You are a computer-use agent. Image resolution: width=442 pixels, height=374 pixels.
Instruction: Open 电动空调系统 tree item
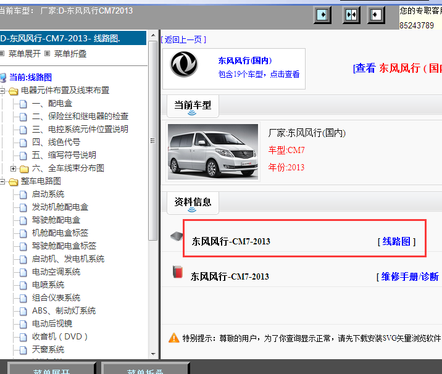point(56,272)
